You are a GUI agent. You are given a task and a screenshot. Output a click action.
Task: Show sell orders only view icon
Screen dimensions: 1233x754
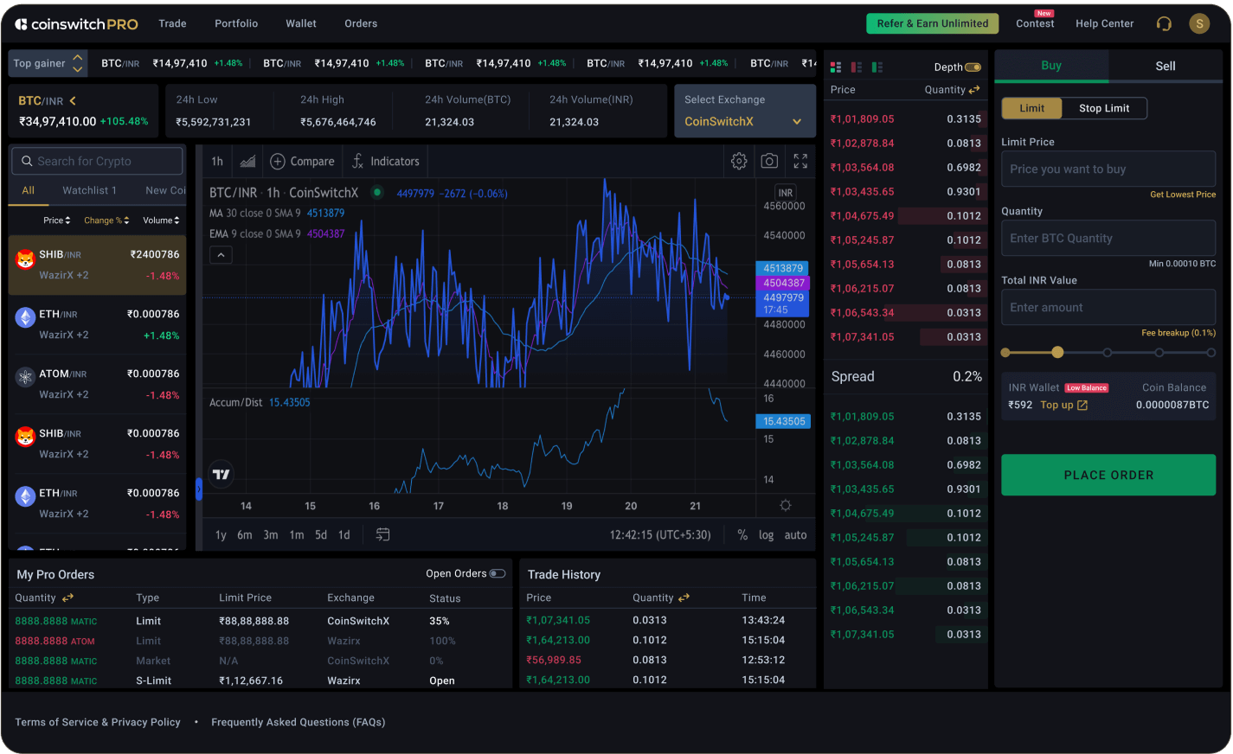[x=857, y=67]
